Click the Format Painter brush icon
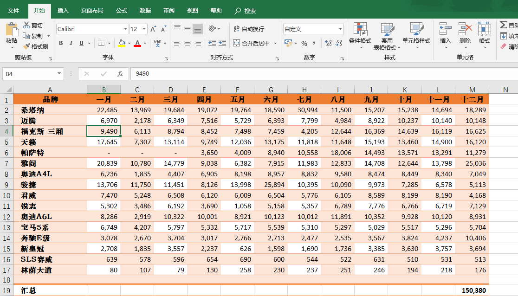The width and height of the screenshot is (518, 296). [x=26, y=46]
